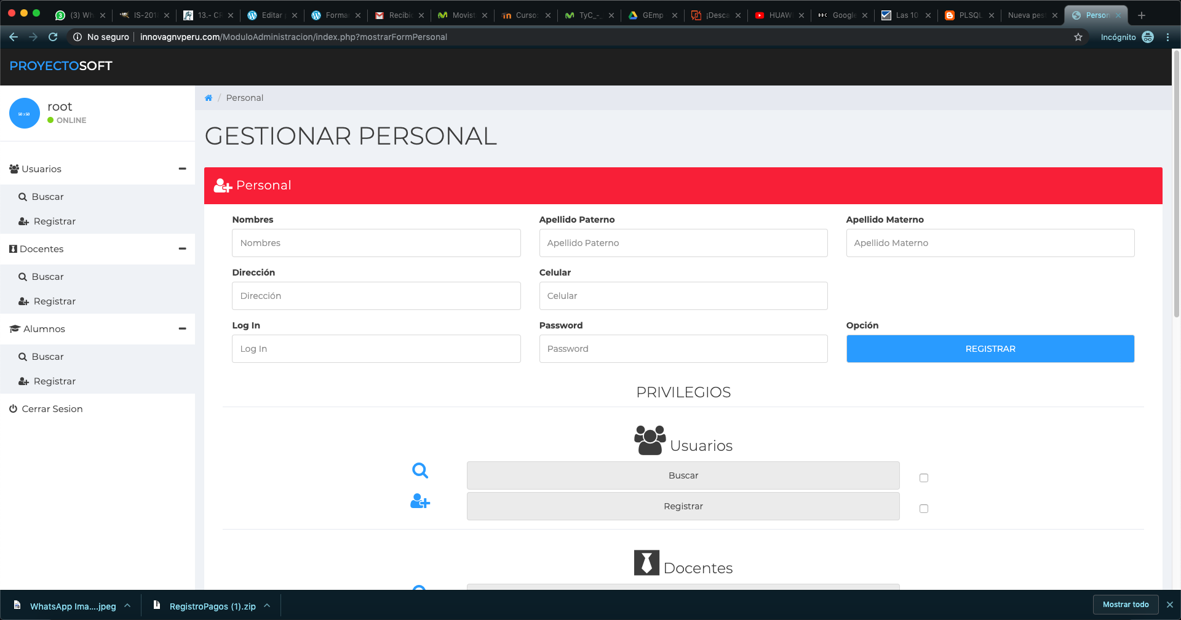This screenshot has width=1181, height=620.
Task: Bookmark this page with the star icon
Action: click(x=1078, y=37)
